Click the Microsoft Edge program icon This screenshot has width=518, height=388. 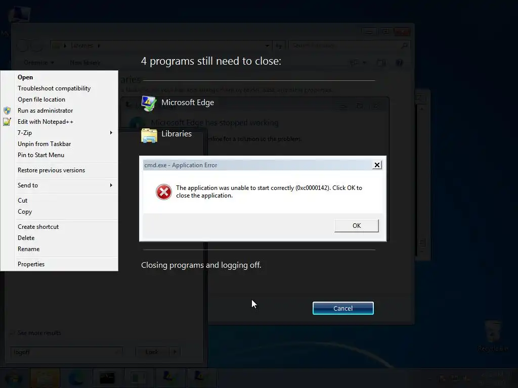[149, 104]
